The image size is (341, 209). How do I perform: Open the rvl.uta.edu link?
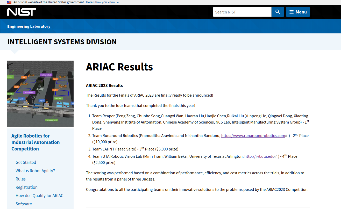(259, 156)
